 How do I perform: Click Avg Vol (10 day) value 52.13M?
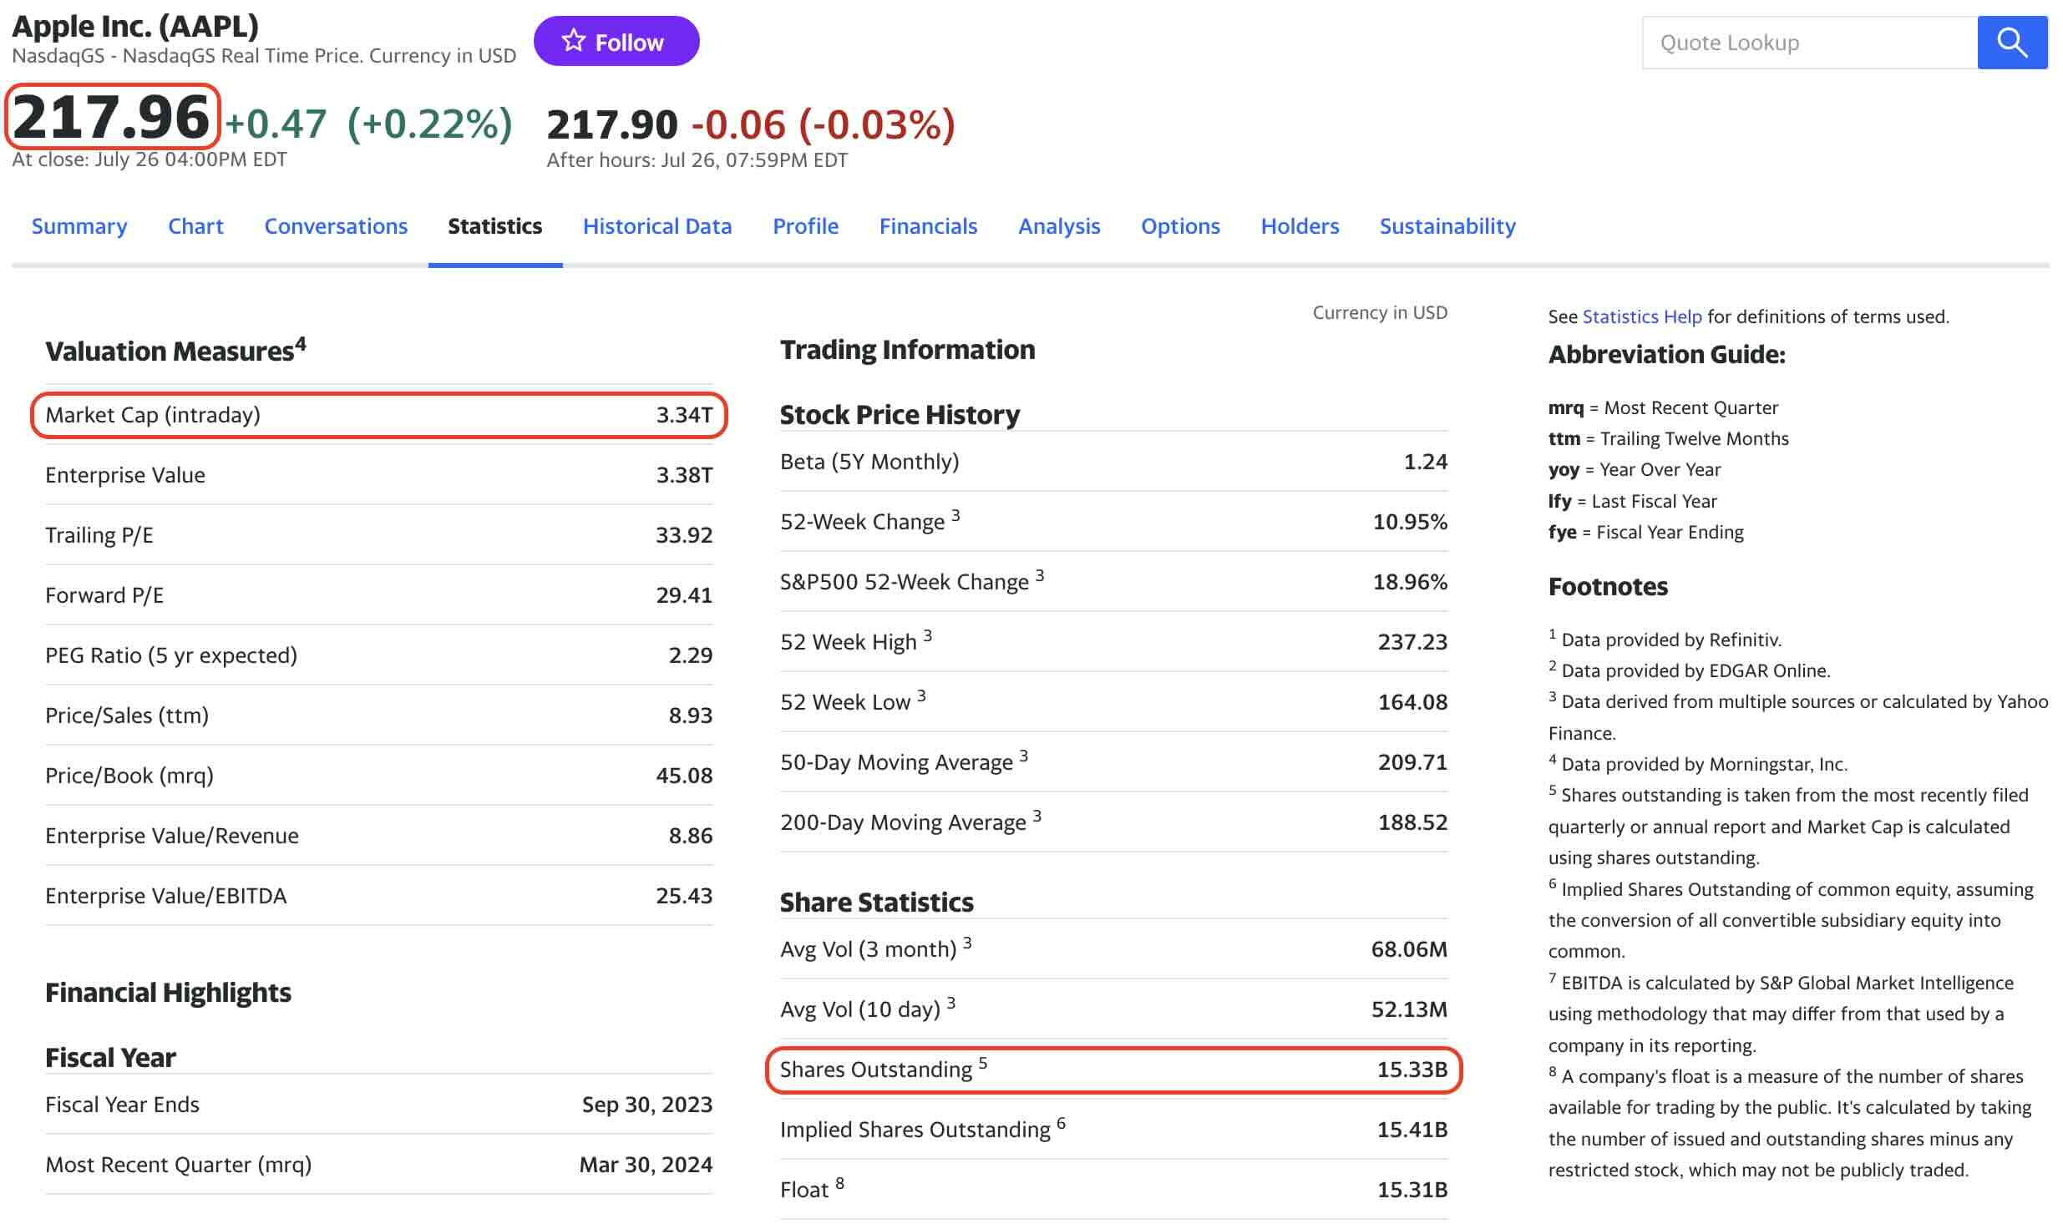[1409, 1009]
